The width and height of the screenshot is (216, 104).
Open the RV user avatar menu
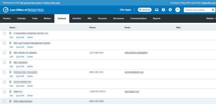[x=178, y=10]
